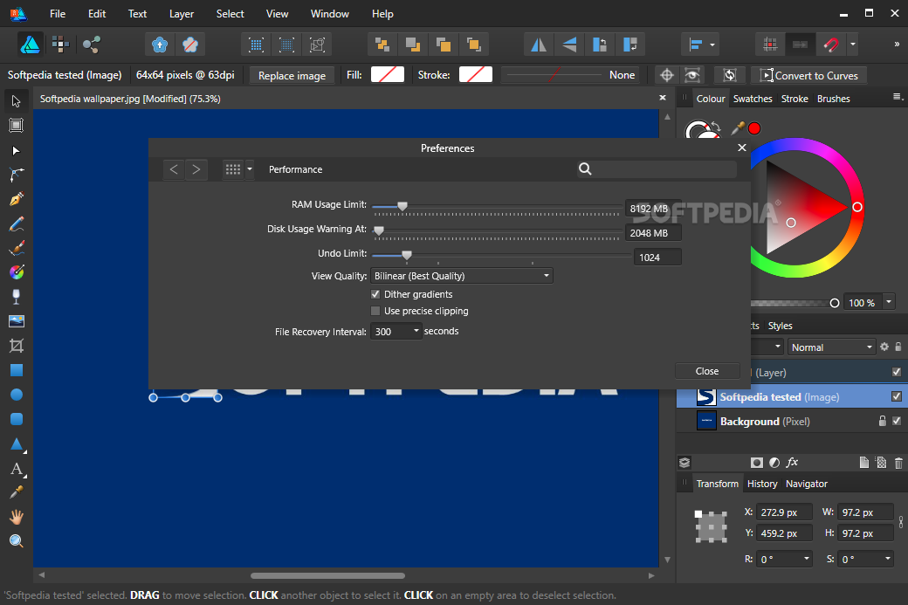Screen dimensions: 908x605
Task: Expand snapping options dropdown arrow
Action: pos(852,45)
